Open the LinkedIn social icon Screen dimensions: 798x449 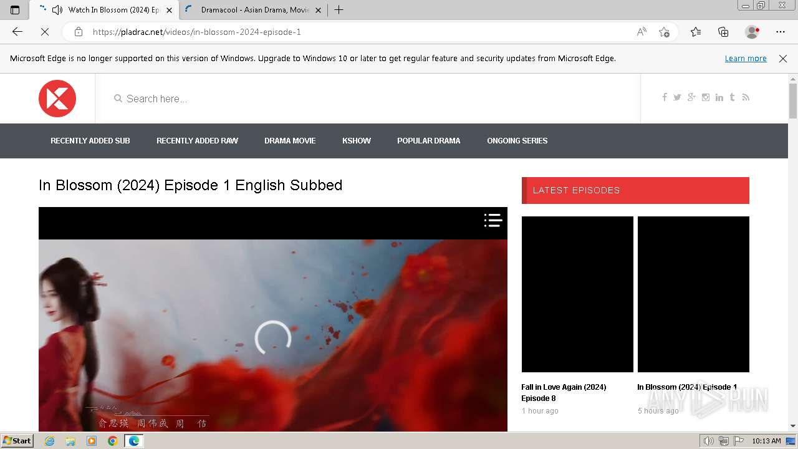click(719, 97)
